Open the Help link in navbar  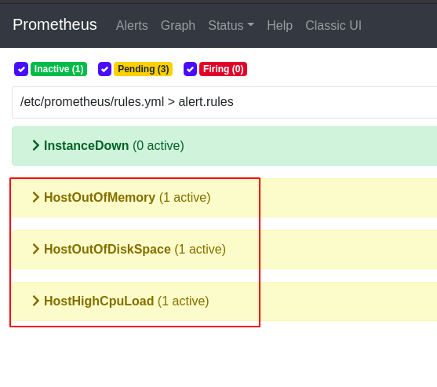(280, 25)
